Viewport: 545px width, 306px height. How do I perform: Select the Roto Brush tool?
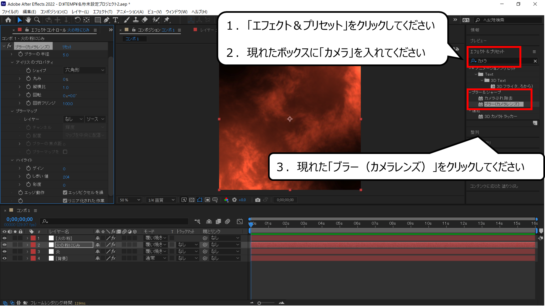156,20
